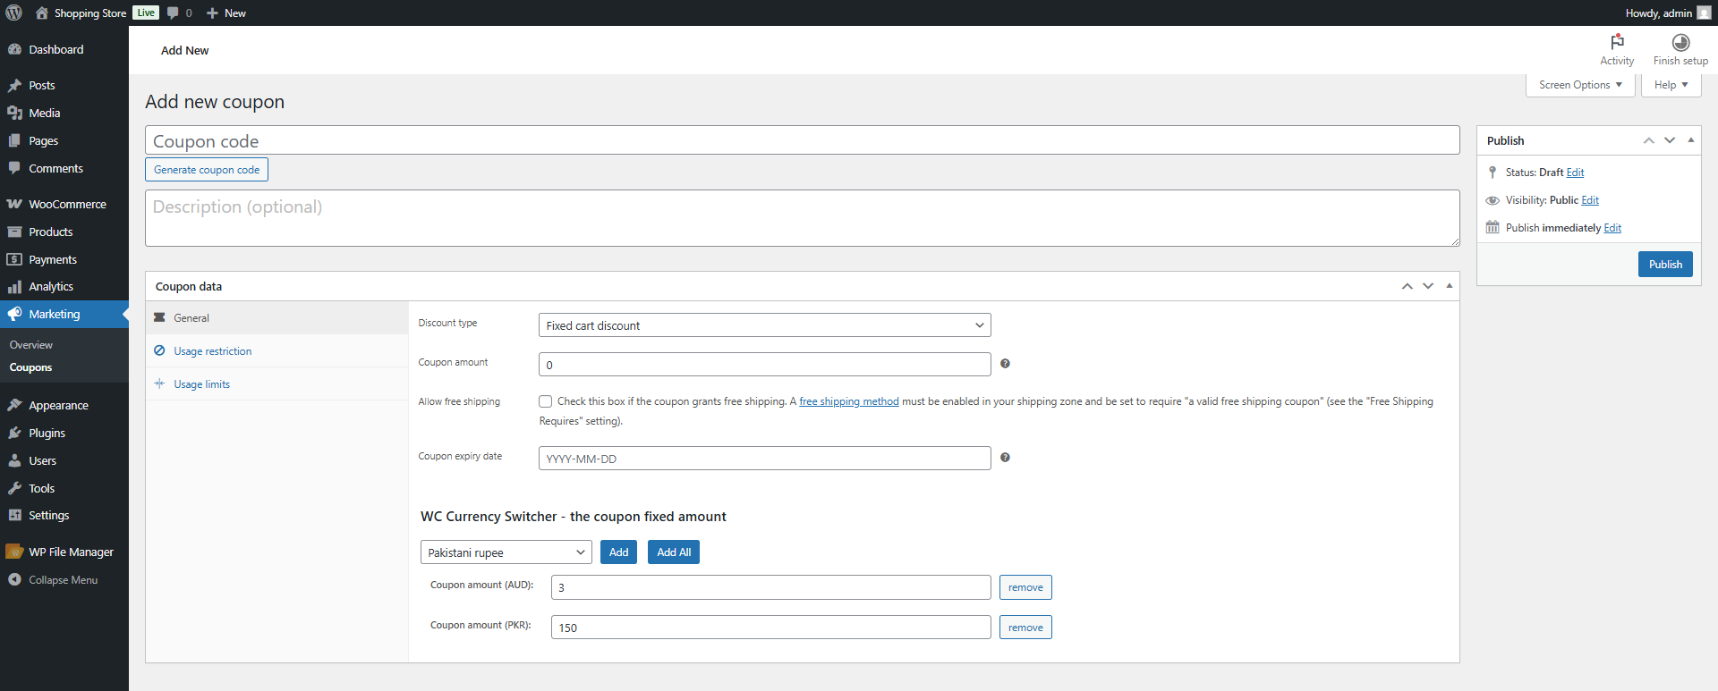Screen dimensions: 1718x691
Task: Click the Publish button
Action: click(1665, 264)
